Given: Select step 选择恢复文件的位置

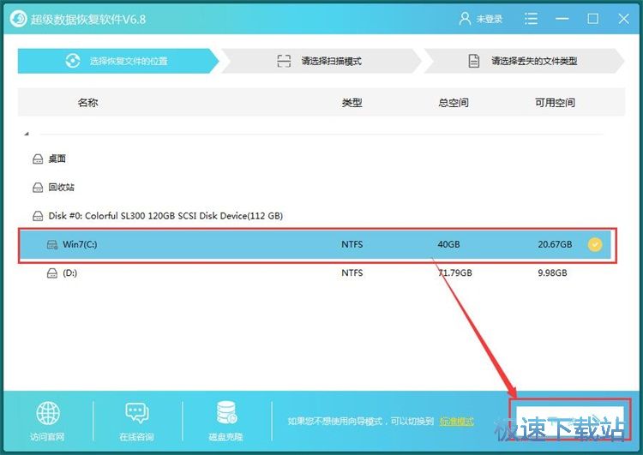Looking at the screenshot, I should point(118,61).
